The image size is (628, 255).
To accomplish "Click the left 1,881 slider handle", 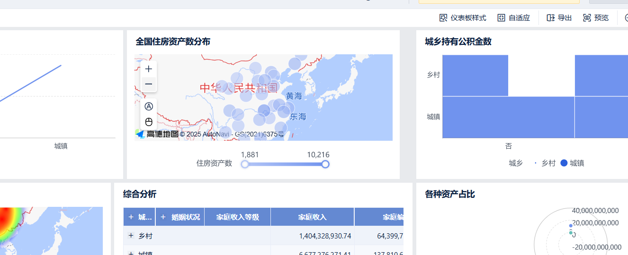I will 245,164.
